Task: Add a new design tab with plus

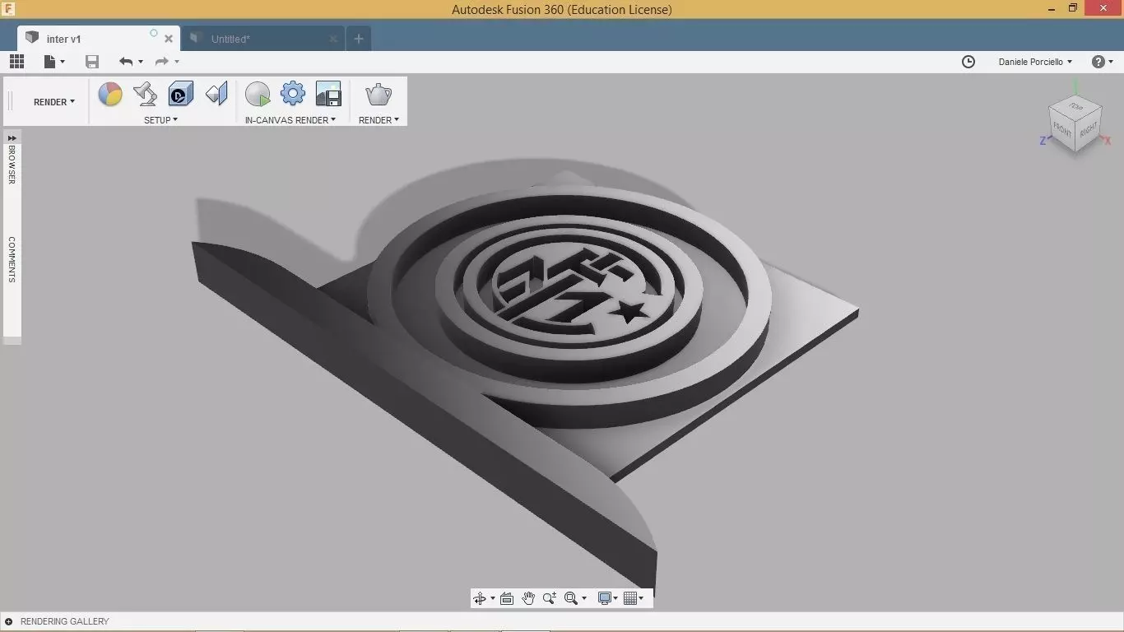Action: (358, 39)
